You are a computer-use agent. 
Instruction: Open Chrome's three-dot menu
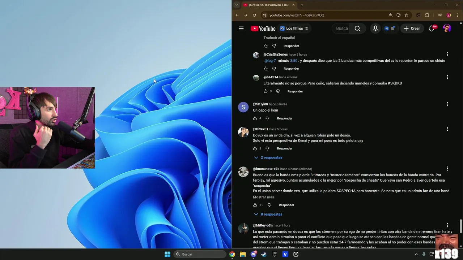457,15
